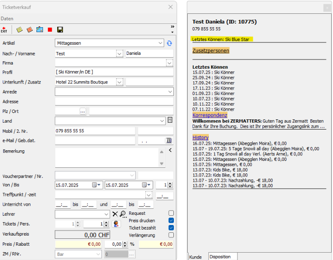The height and width of the screenshot is (260, 333).
Task: Uncheck the Preis drucken checkbox
Action: (x=171, y=220)
